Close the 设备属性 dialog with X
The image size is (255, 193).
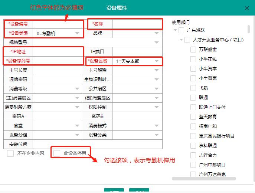[247, 8]
